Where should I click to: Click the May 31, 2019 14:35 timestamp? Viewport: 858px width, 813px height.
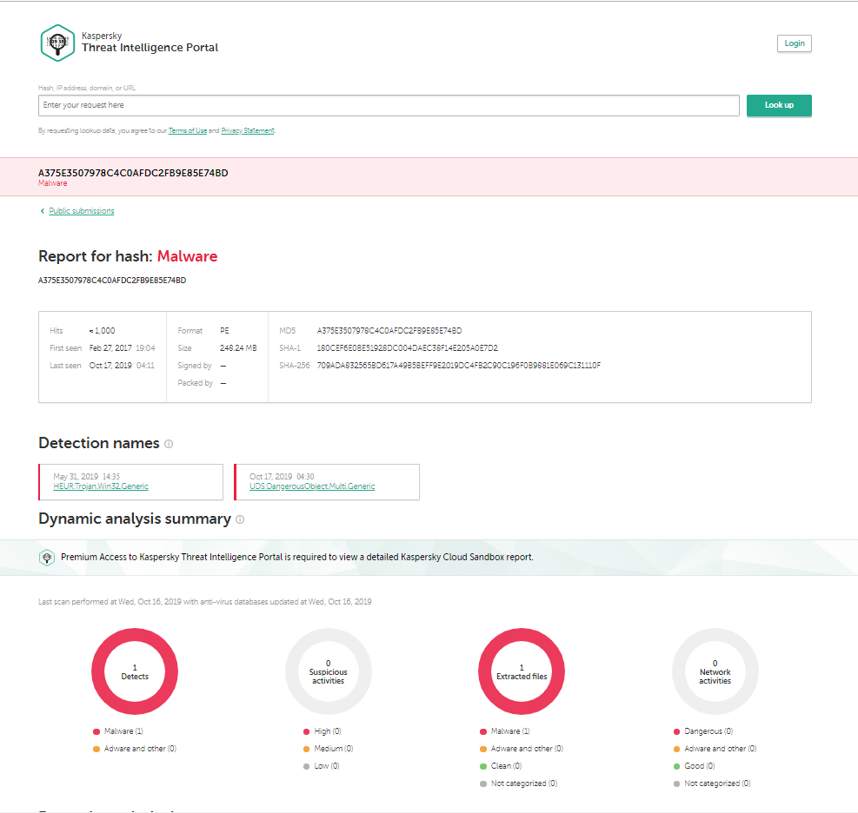pyautogui.click(x=86, y=477)
